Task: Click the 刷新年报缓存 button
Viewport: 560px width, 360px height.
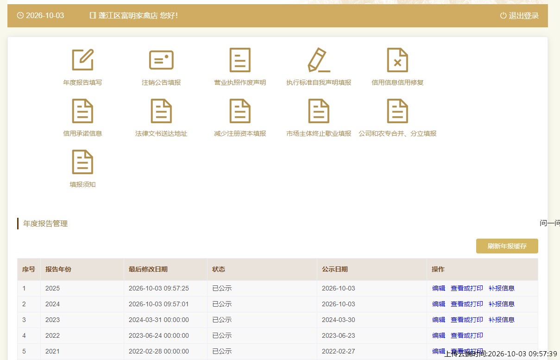Action: pos(507,246)
